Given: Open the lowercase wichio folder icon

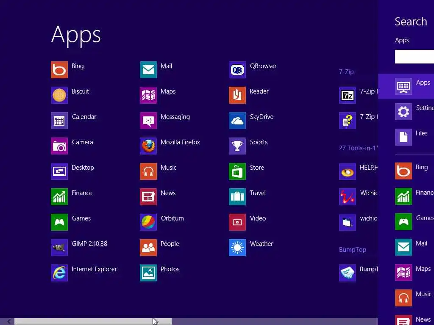Looking at the screenshot, I should point(348,222).
